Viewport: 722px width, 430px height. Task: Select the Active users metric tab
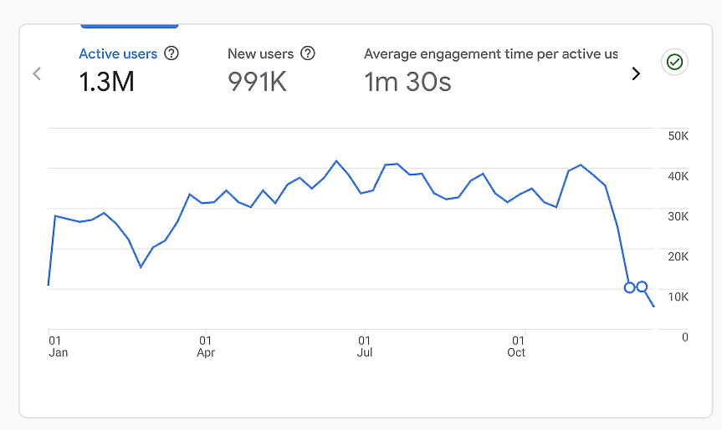click(x=118, y=53)
